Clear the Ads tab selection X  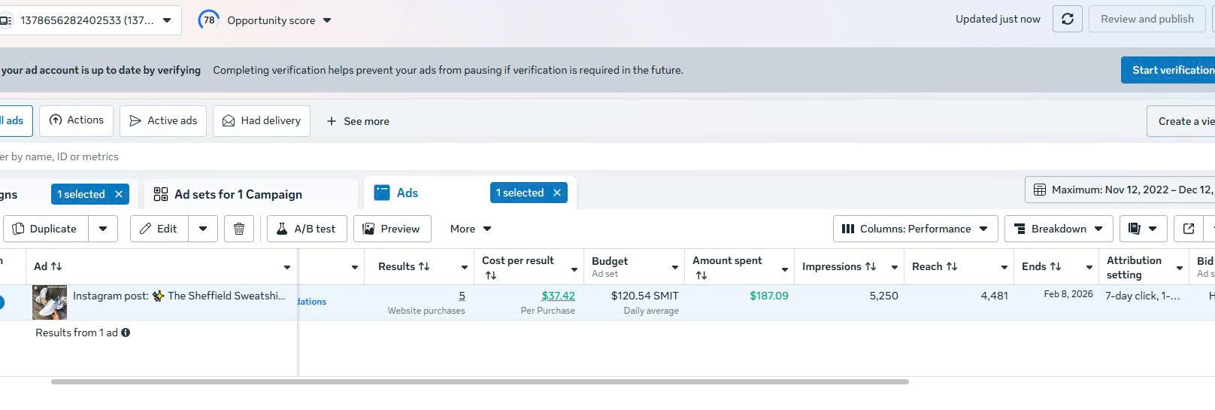[557, 193]
